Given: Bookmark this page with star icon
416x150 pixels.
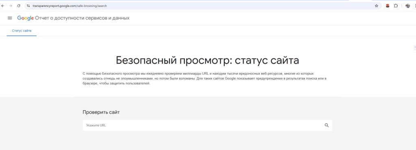Looking at the screenshot, I should pos(376,6).
